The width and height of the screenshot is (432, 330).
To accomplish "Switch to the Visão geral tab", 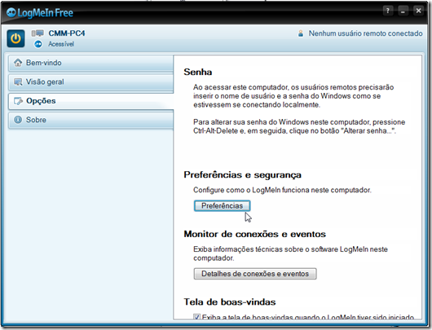I will click(x=91, y=82).
